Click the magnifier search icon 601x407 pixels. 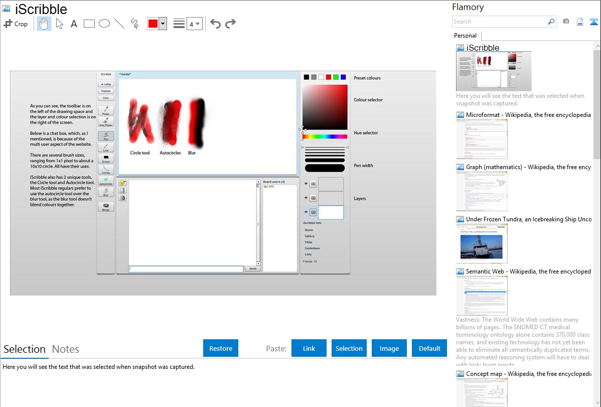551,22
